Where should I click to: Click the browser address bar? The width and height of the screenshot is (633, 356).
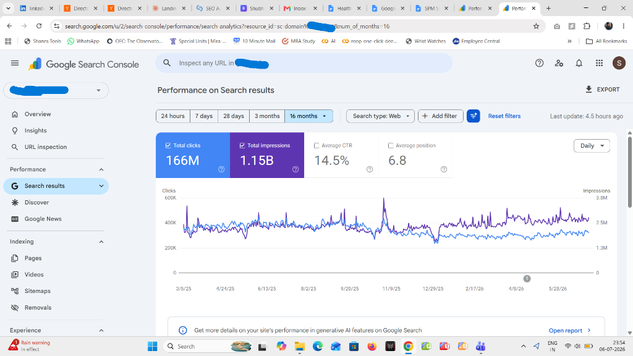click(297, 26)
